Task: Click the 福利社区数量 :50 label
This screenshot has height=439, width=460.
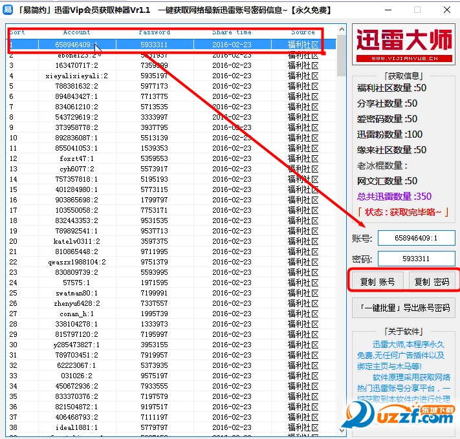Action: point(391,88)
